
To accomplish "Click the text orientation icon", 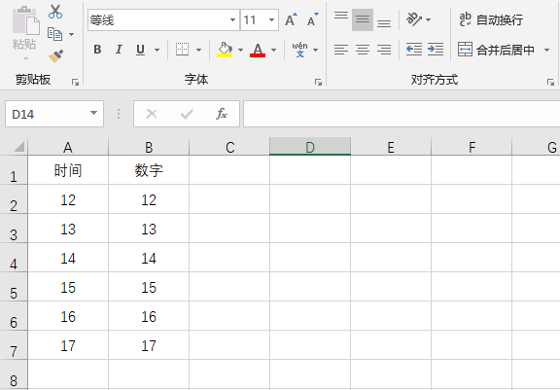I will [414, 19].
